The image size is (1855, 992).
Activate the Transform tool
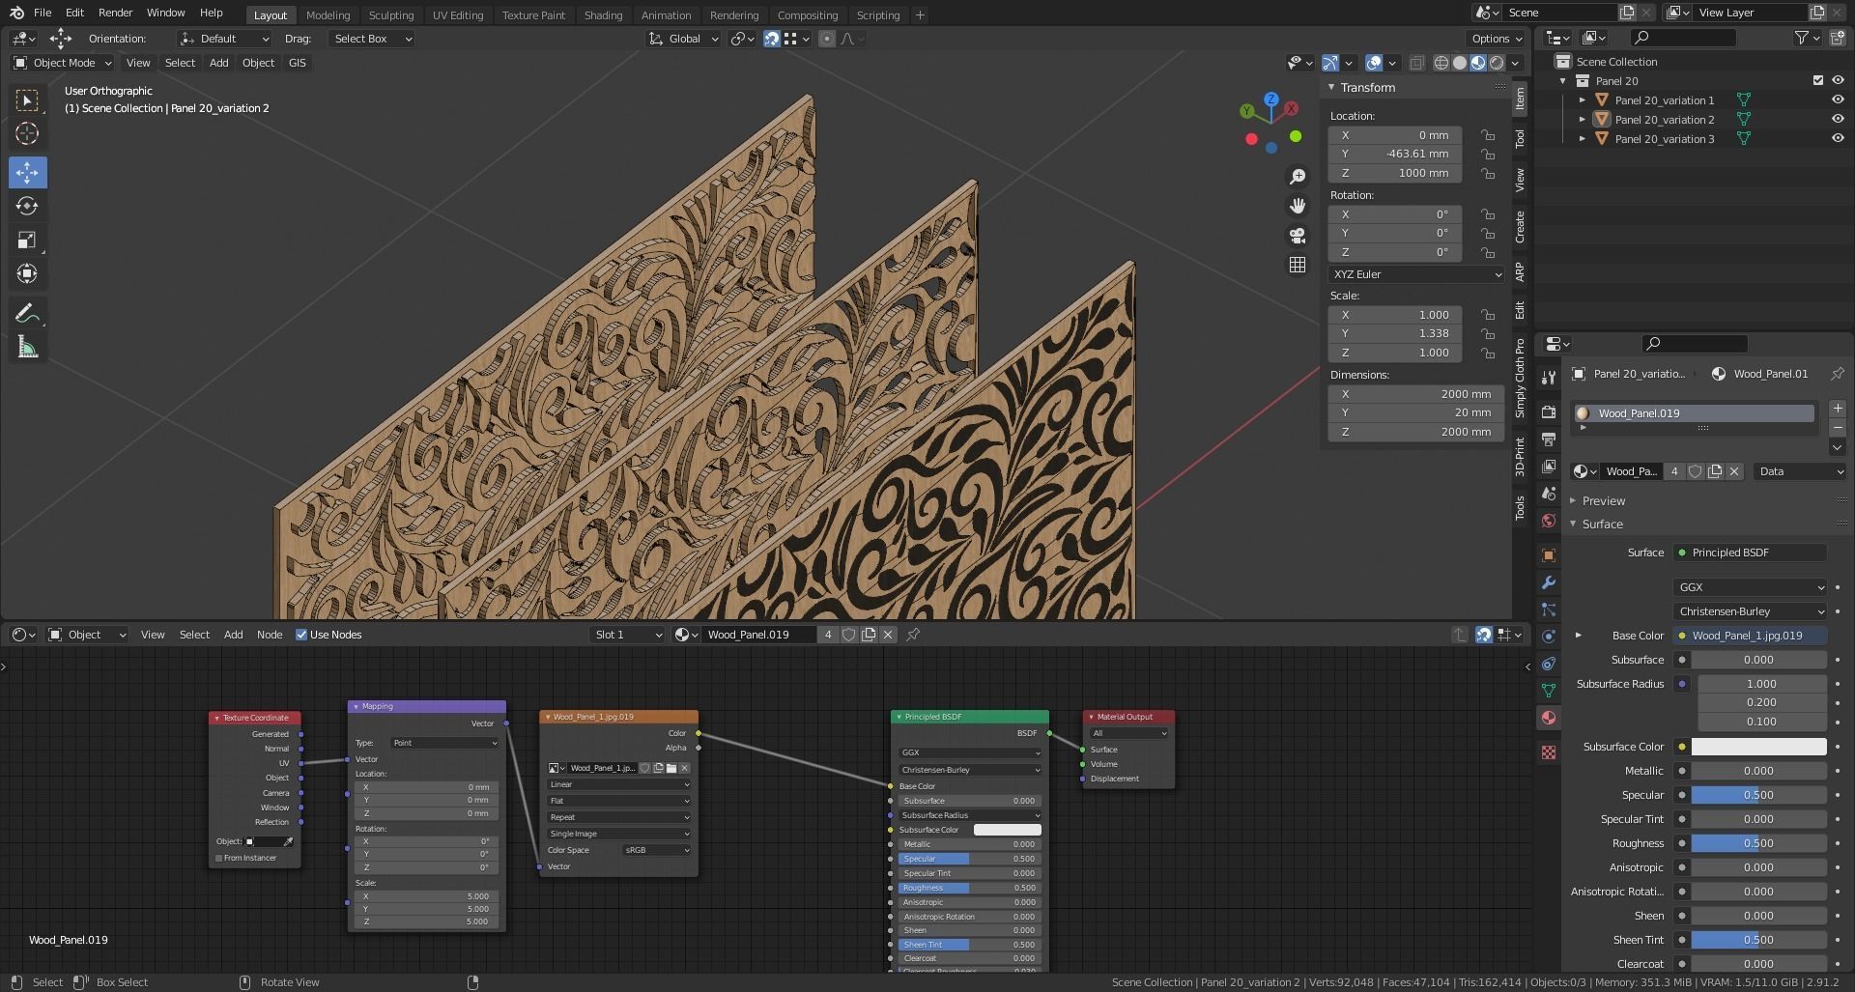[x=27, y=273]
